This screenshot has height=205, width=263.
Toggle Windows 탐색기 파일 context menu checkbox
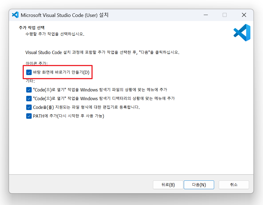29,90
